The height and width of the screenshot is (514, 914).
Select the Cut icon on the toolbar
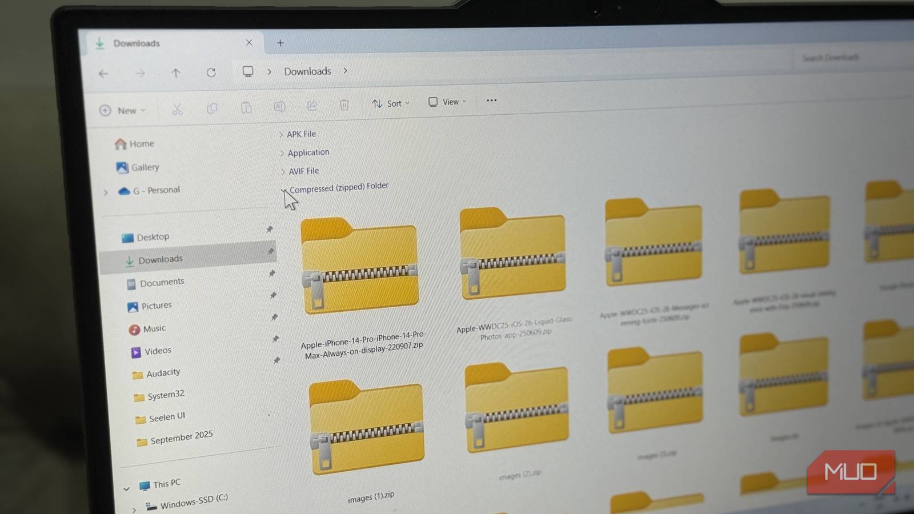coord(177,107)
